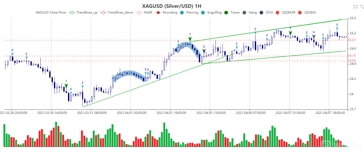Image resolution: width=364 pixels, height=155 pixels.
Task: Click the XAGUSD (Silver/USD) 1H chart title
Action: click(x=171, y=6)
